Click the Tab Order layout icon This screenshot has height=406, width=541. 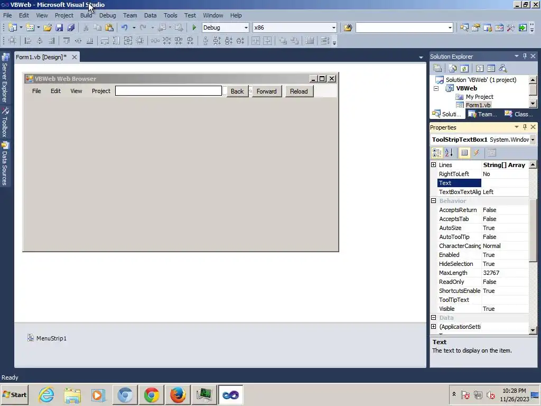pyautogui.click(x=325, y=41)
